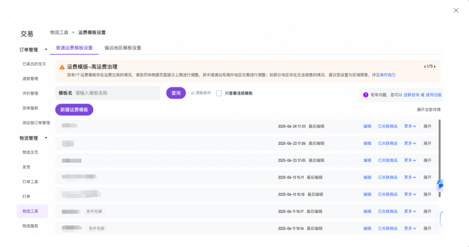Open 更多 dropdown for 2025-06-23 17:06 row
This screenshot has width=469, height=247.
pos(410,143)
